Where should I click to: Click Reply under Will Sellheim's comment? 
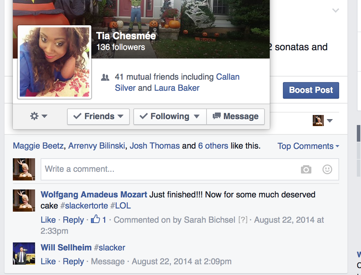tap(73, 261)
